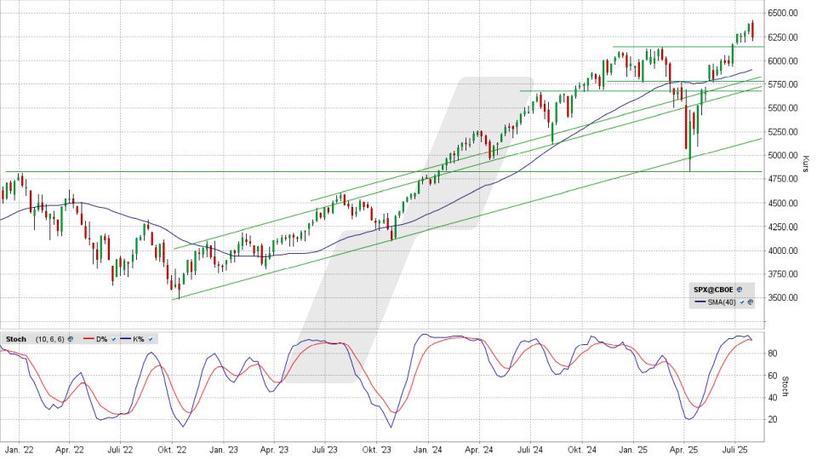Click the 20 stochastic axis label
The image size is (817, 460).
(x=773, y=419)
